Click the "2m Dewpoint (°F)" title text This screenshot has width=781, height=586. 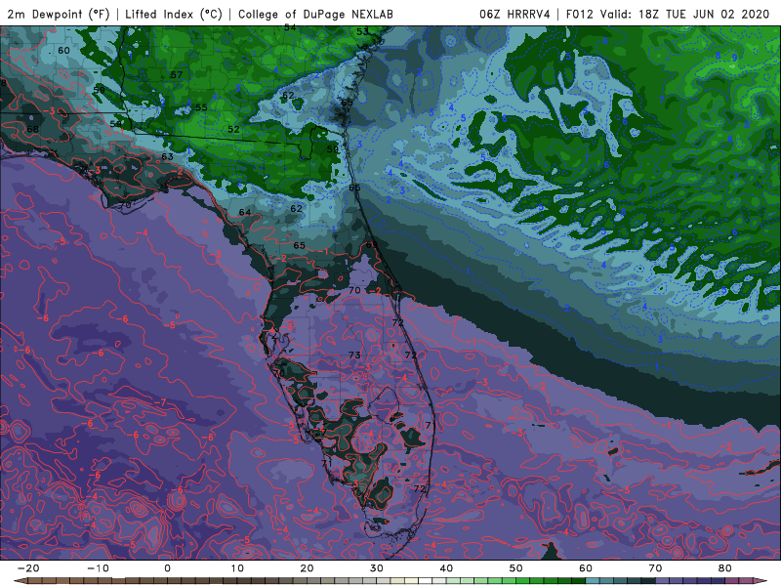59,14
